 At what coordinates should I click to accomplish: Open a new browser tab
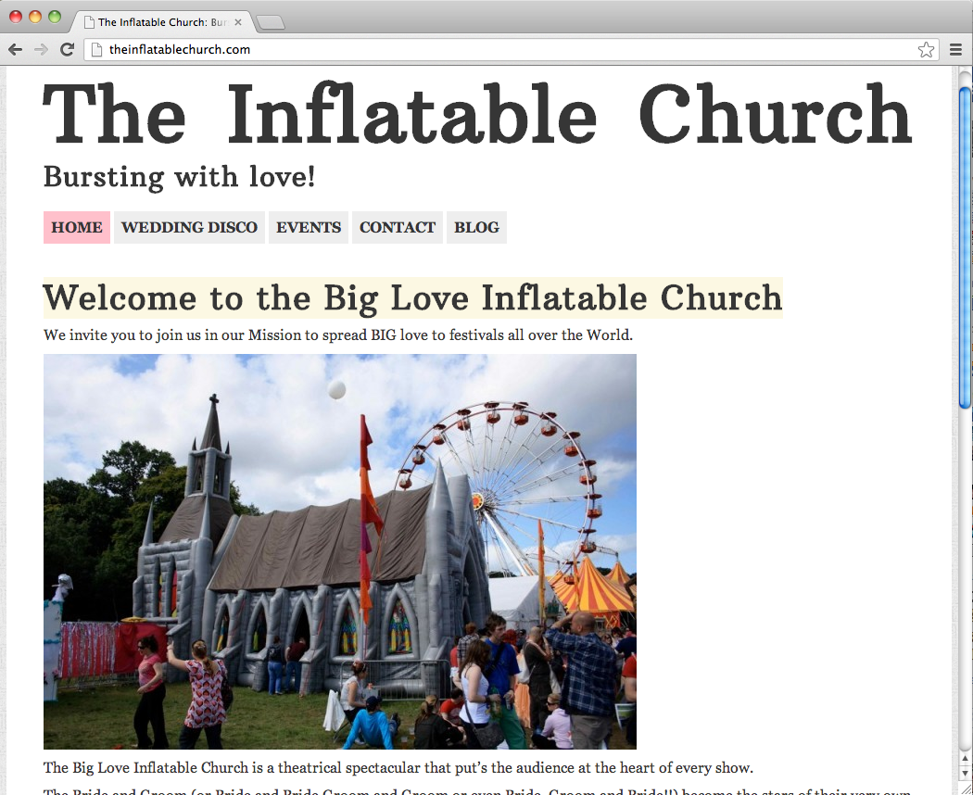click(x=270, y=22)
